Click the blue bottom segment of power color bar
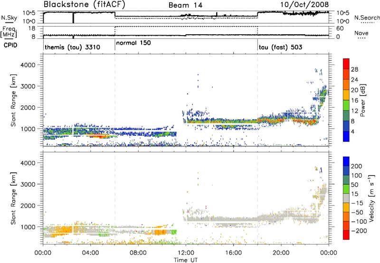The height and width of the screenshot is (263, 380). 346,136
